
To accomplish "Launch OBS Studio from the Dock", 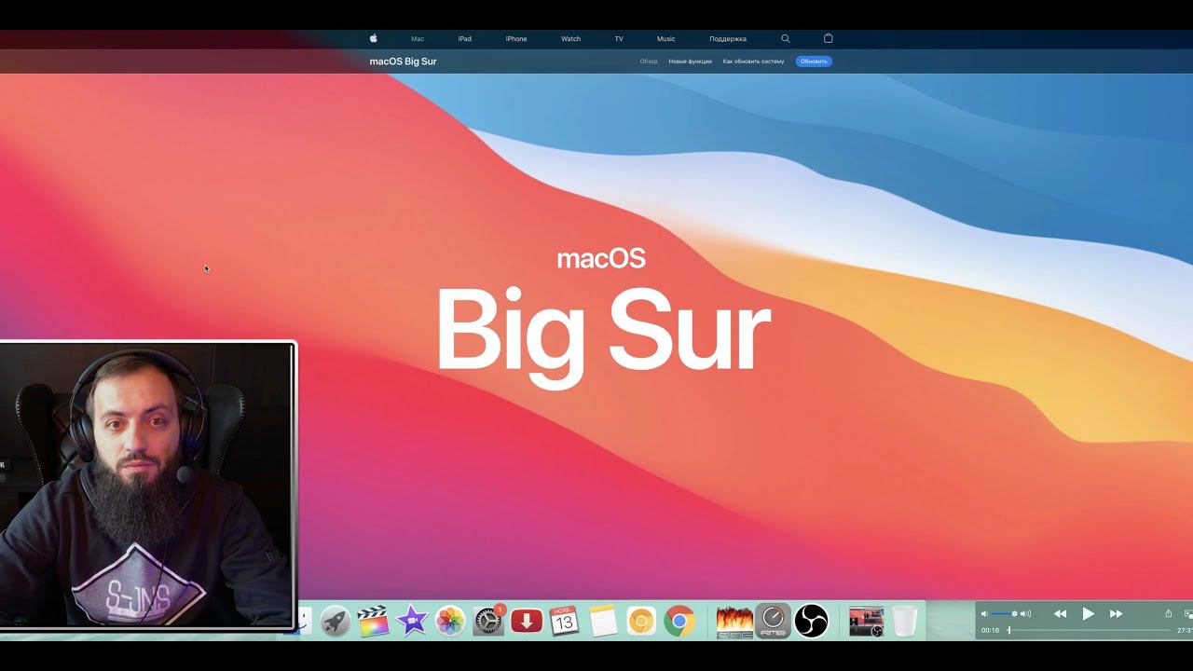I will (811, 621).
